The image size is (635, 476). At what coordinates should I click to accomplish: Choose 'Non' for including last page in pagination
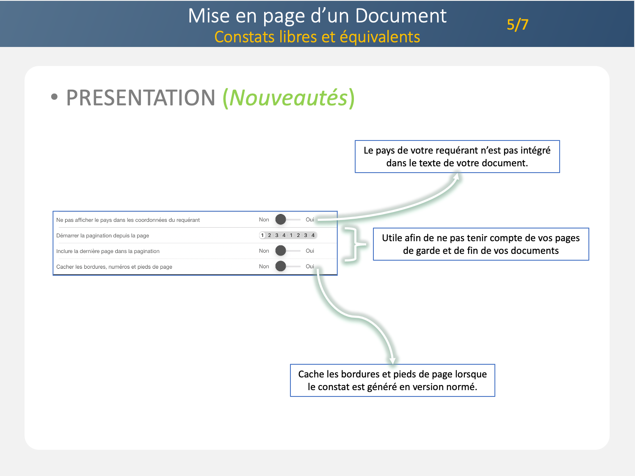click(x=264, y=251)
